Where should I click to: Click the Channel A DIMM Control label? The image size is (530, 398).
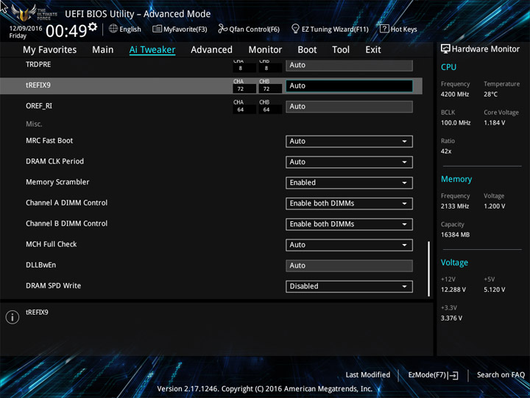tap(66, 203)
